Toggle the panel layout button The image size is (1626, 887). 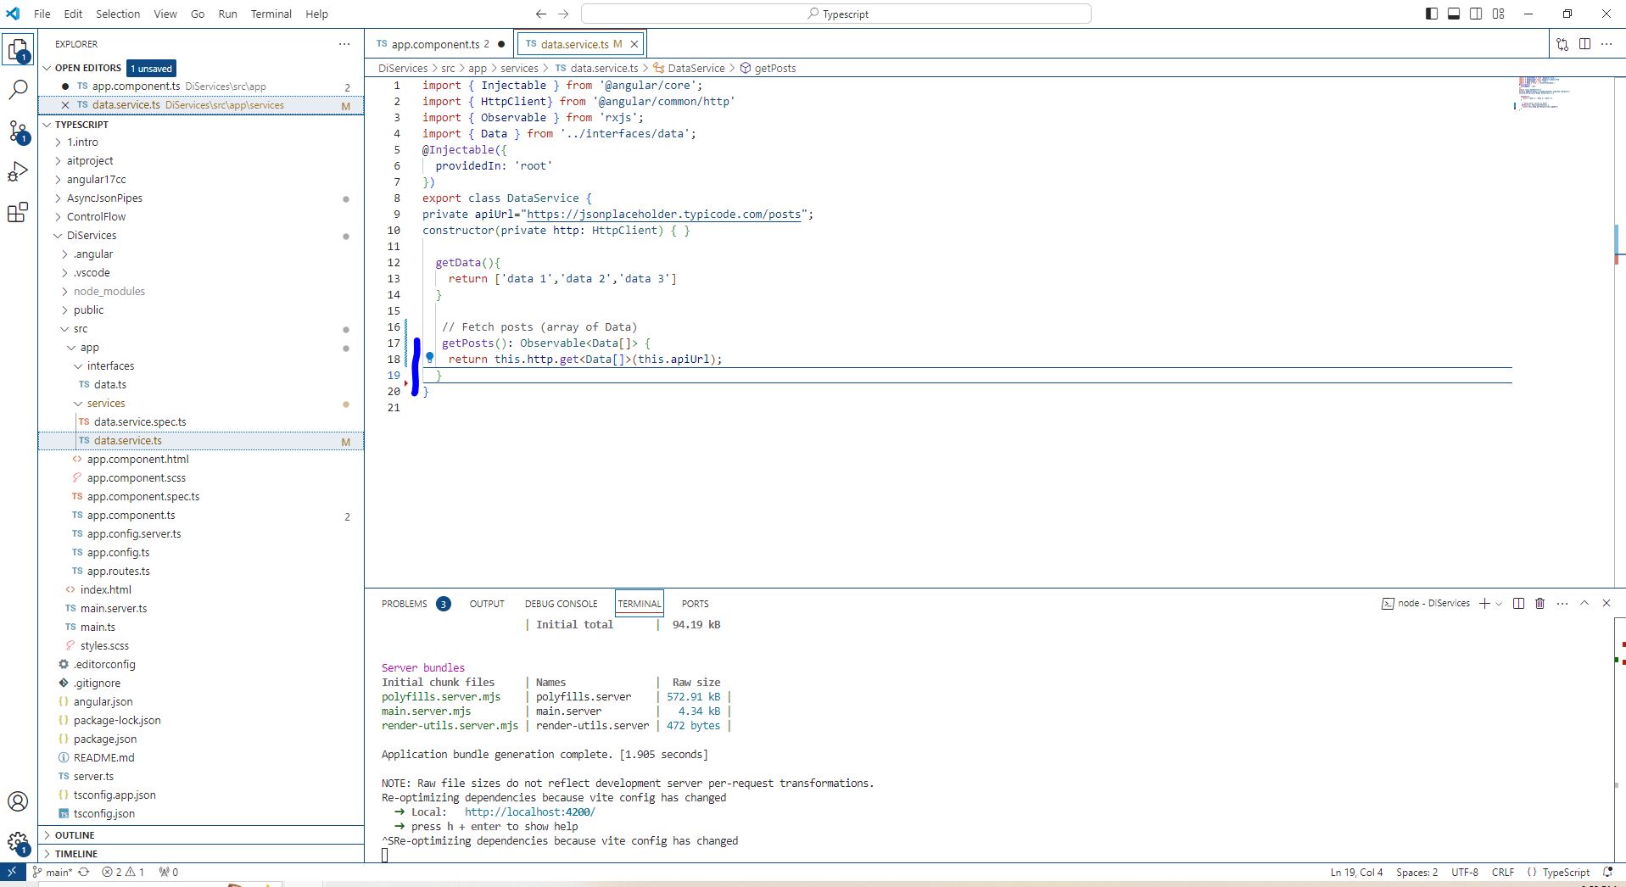[1454, 14]
